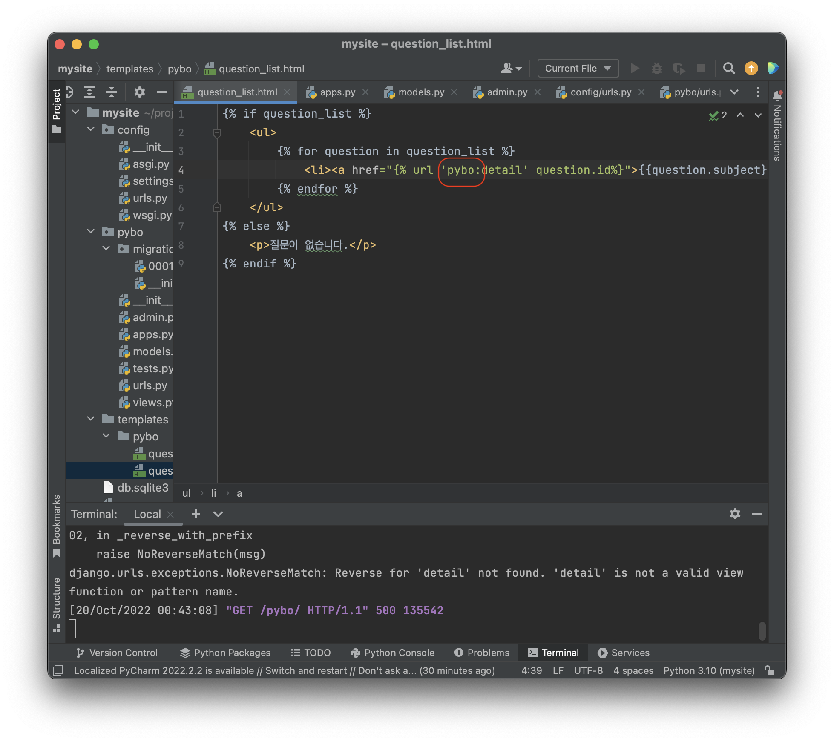Toggle read-only lock icon in status bar
This screenshot has height=742, width=834.
point(770,670)
